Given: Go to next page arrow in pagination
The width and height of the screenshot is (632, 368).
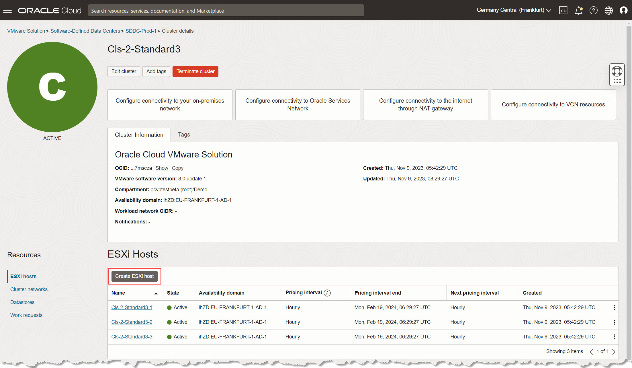Looking at the screenshot, I should click(x=614, y=352).
